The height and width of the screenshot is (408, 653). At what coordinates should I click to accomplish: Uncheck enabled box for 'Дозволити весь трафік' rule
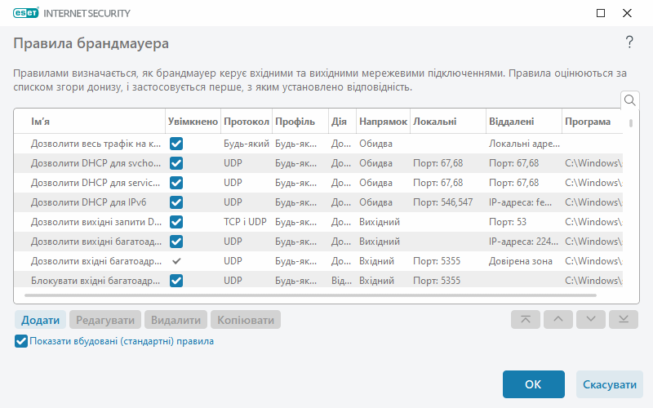(176, 144)
